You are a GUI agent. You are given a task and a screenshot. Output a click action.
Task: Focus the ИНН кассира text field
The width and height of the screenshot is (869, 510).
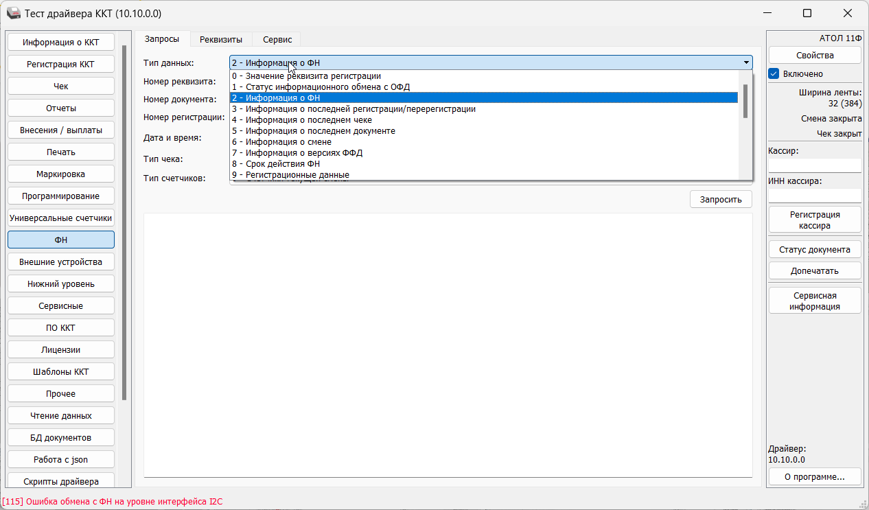coord(815,196)
